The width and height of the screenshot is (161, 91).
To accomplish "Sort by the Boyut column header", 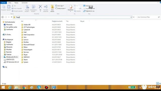I will 82,21.
